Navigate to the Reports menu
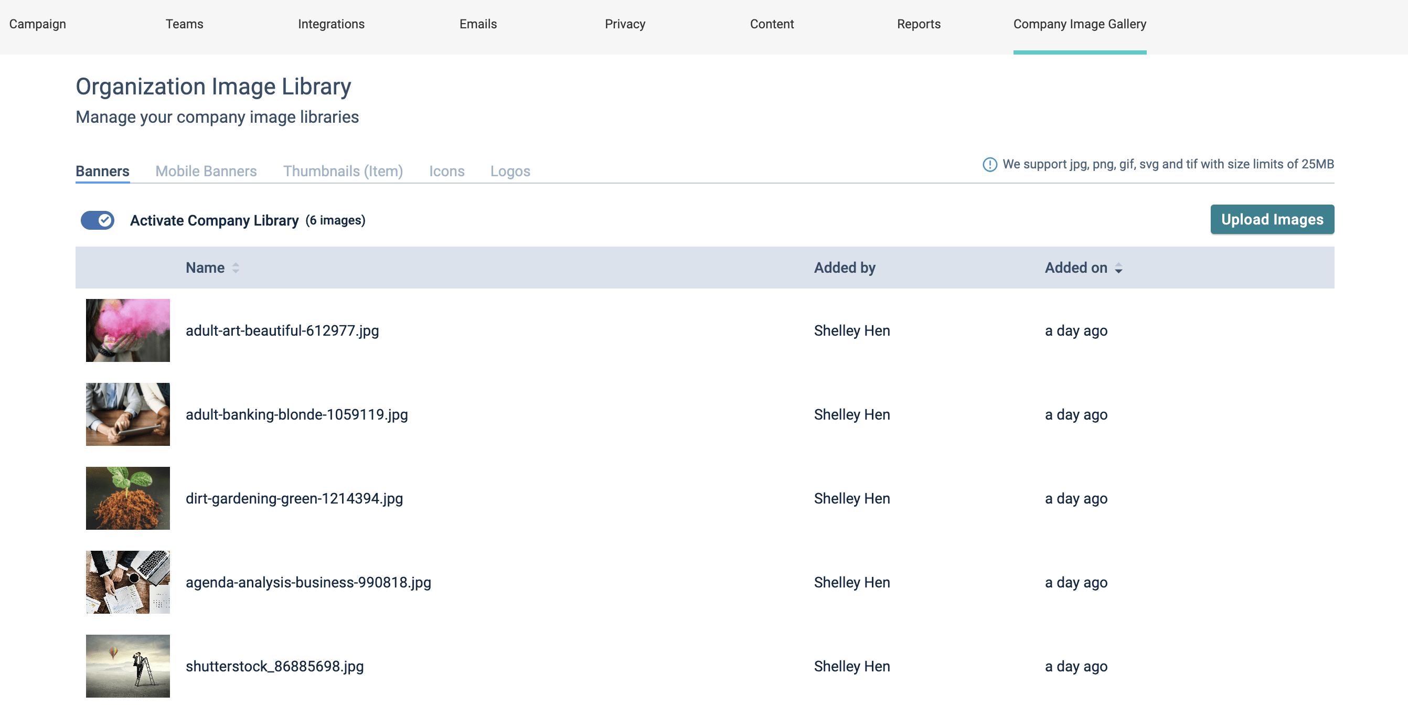 (918, 24)
